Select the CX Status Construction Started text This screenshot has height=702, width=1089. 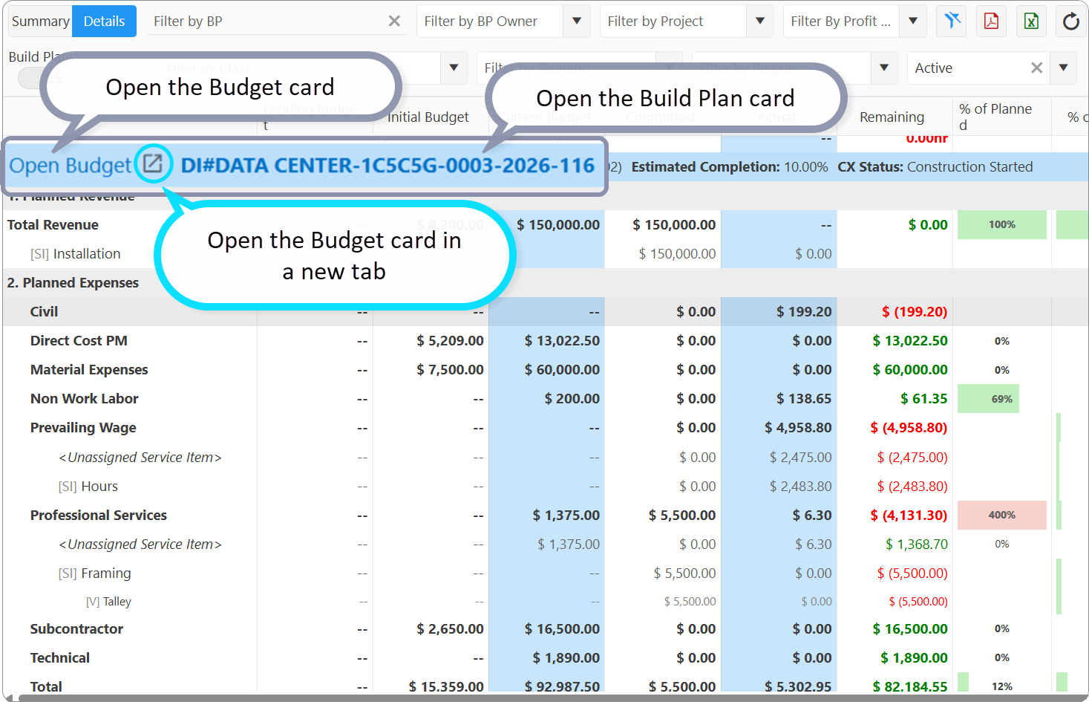click(935, 166)
